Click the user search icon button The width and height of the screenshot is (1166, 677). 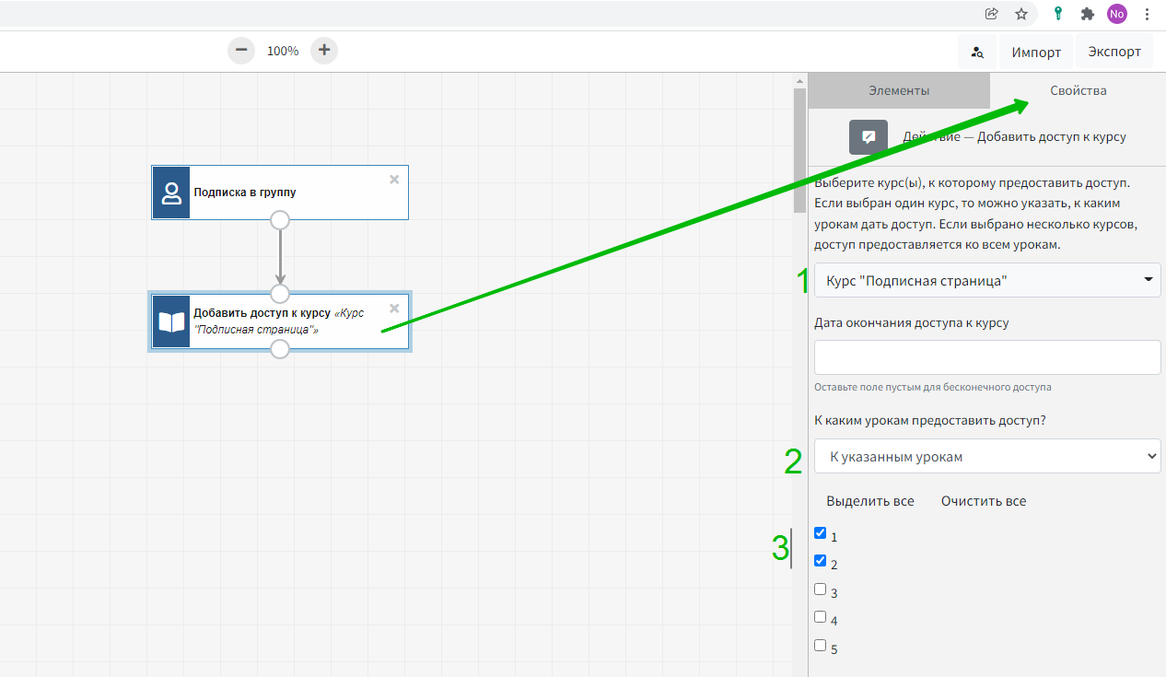pos(977,53)
